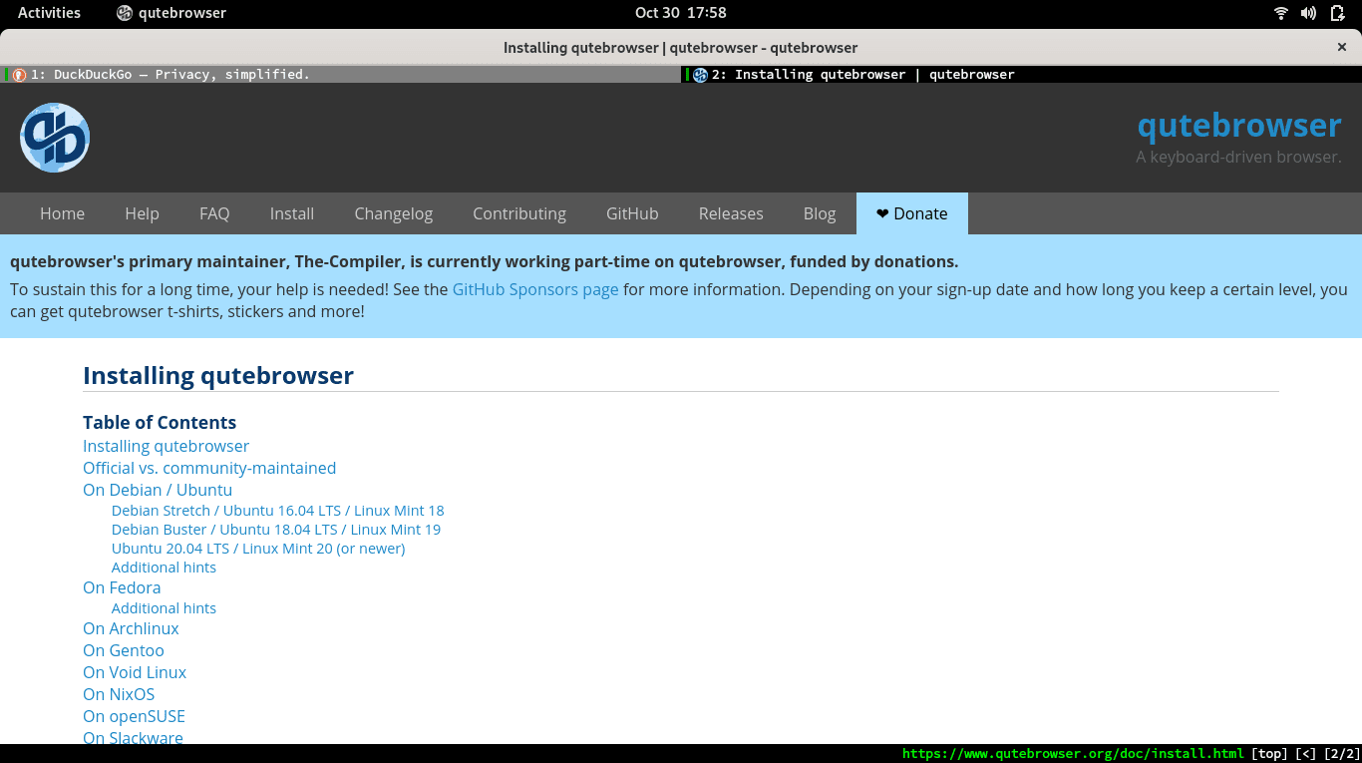Screen dimensions: 1362x763
Task: Click the status bar URL text
Action: click(1073, 754)
